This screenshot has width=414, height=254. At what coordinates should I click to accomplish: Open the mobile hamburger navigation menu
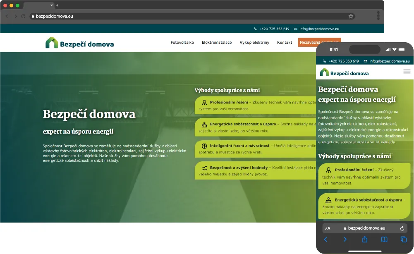click(407, 72)
